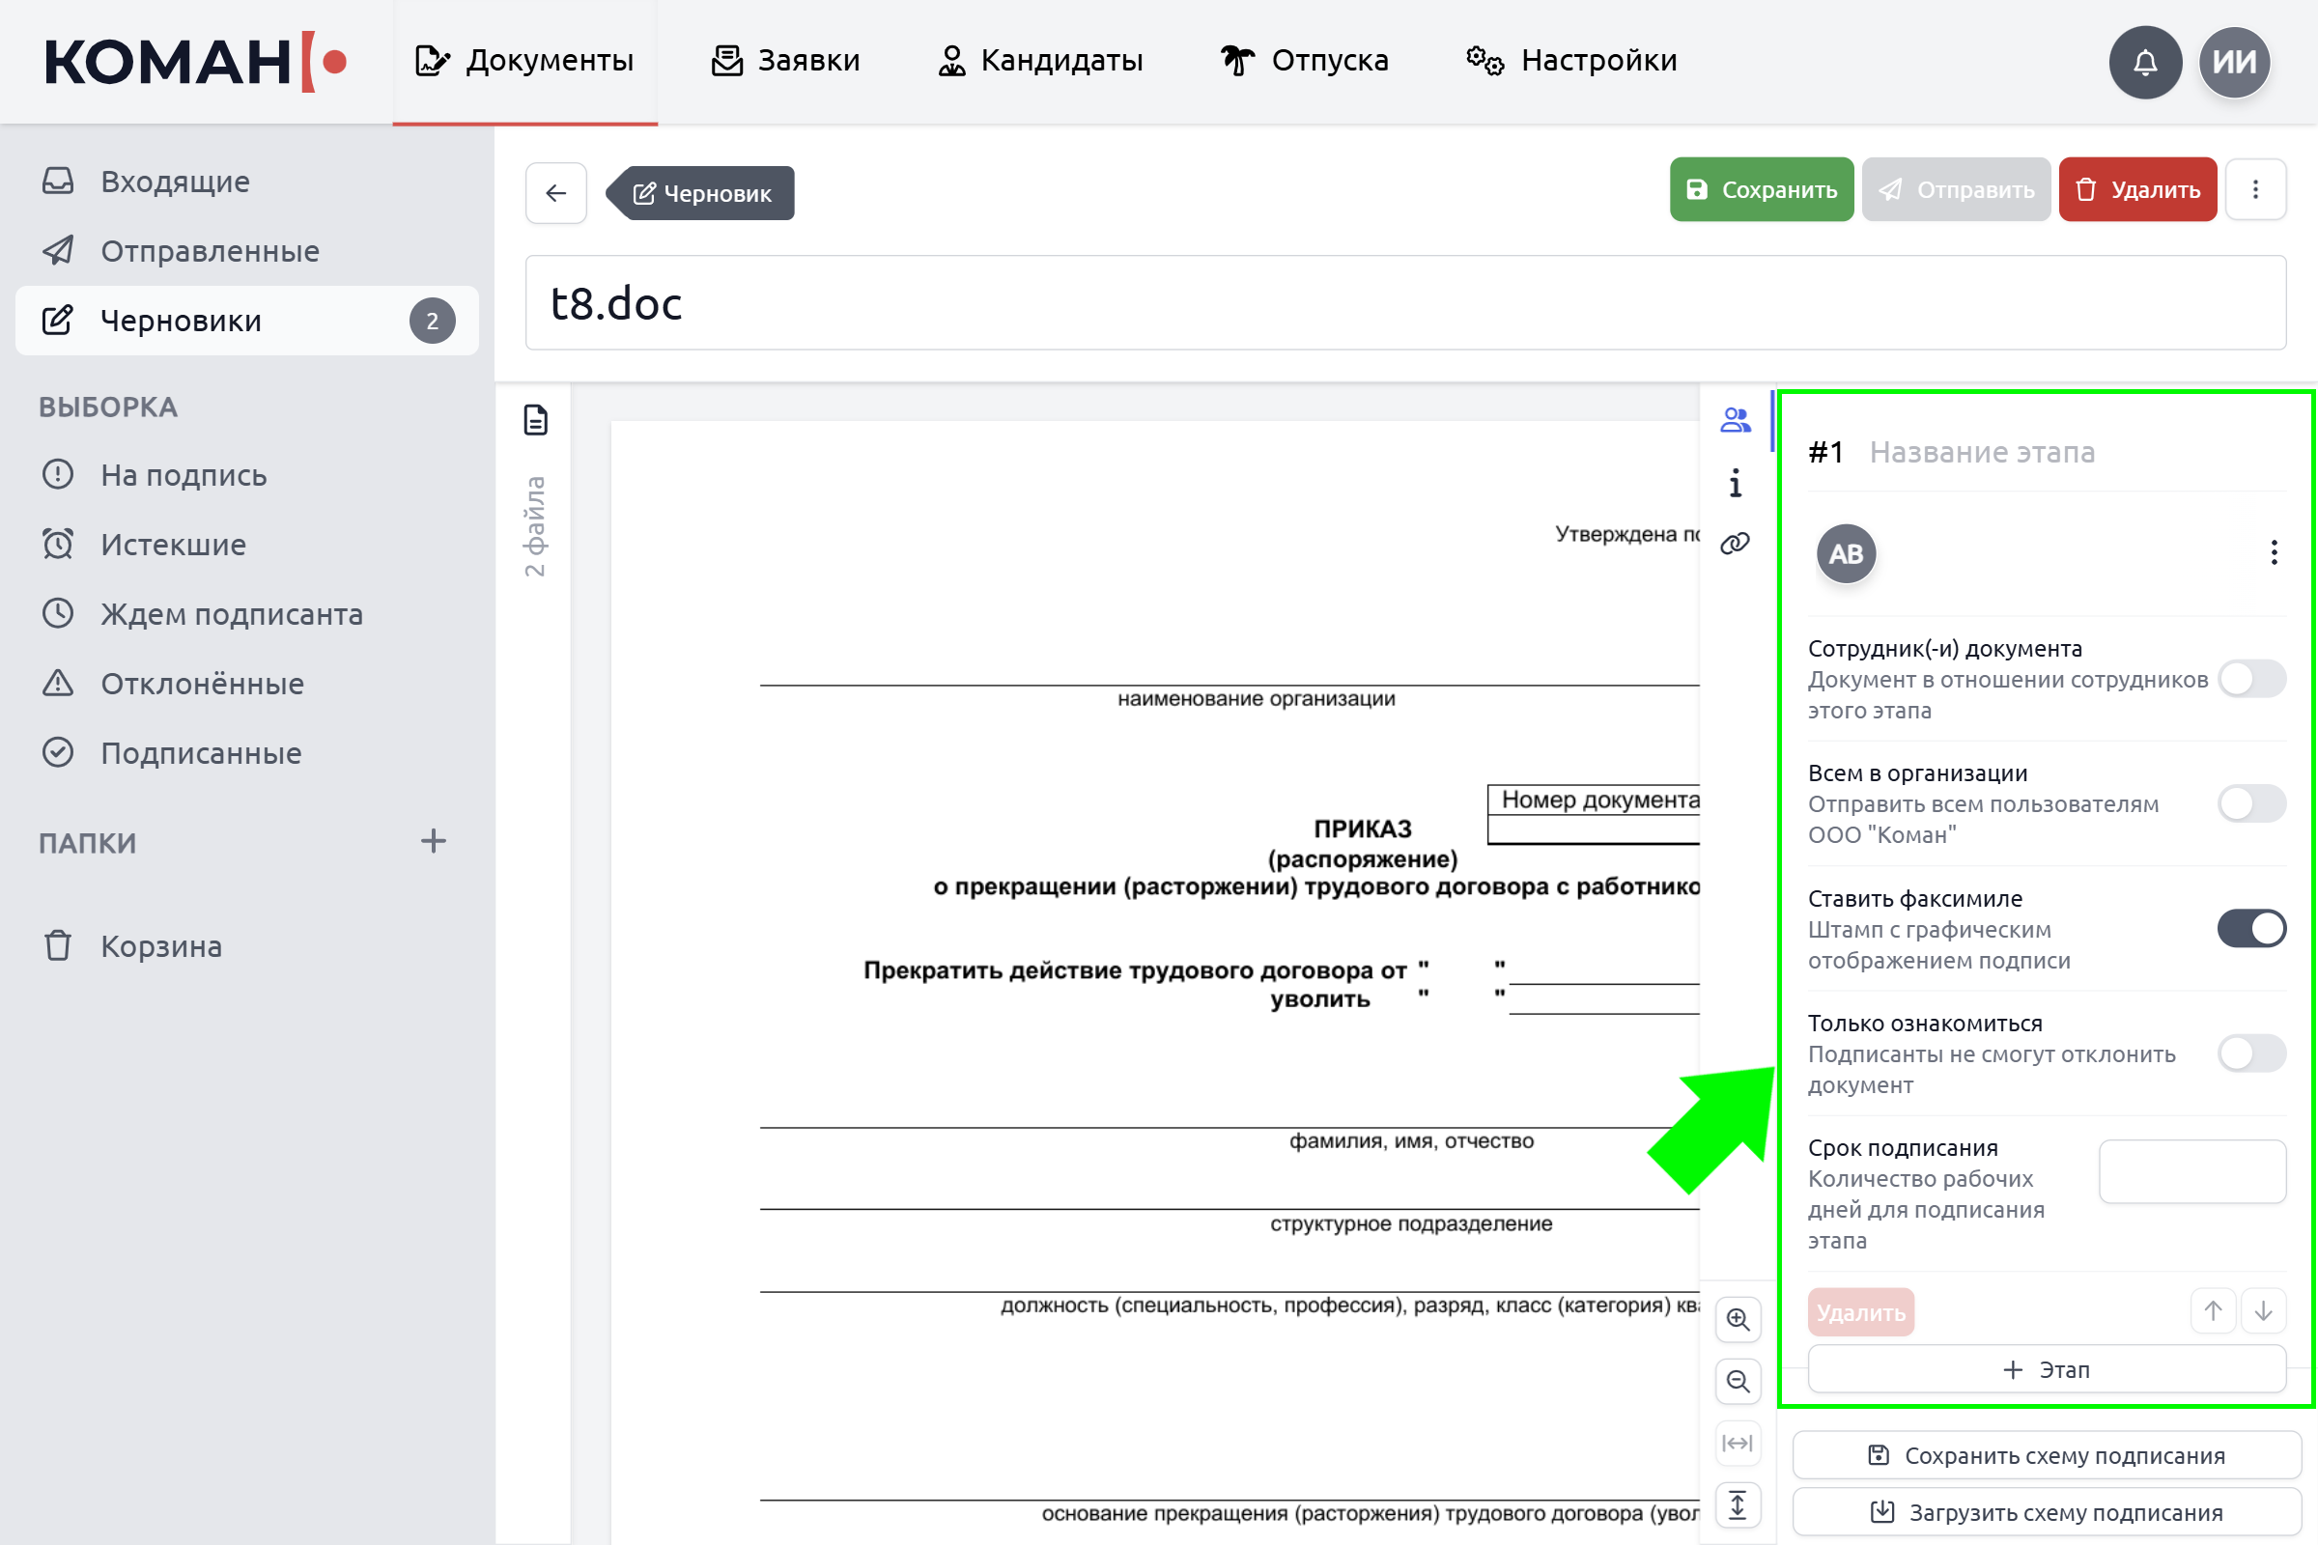
Task: Switch to Заявки tab
Action: pos(785,61)
